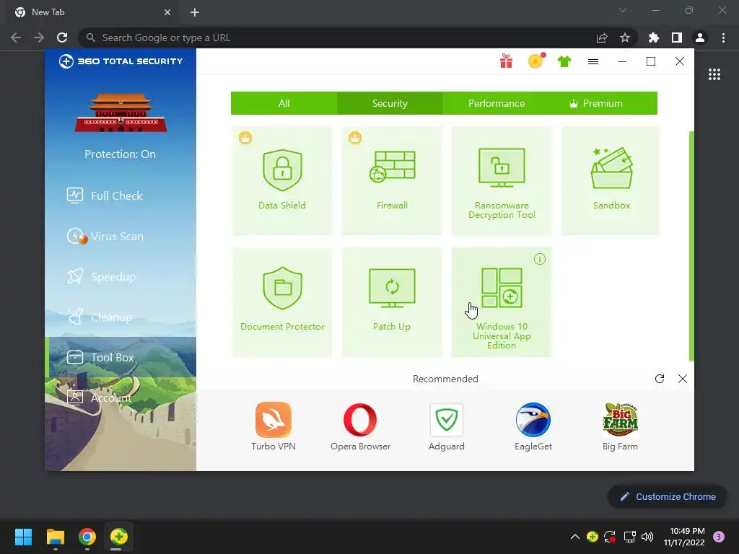739x554 pixels.
Task: Select Tool Box in sidebar
Action: pyautogui.click(x=121, y=358)
